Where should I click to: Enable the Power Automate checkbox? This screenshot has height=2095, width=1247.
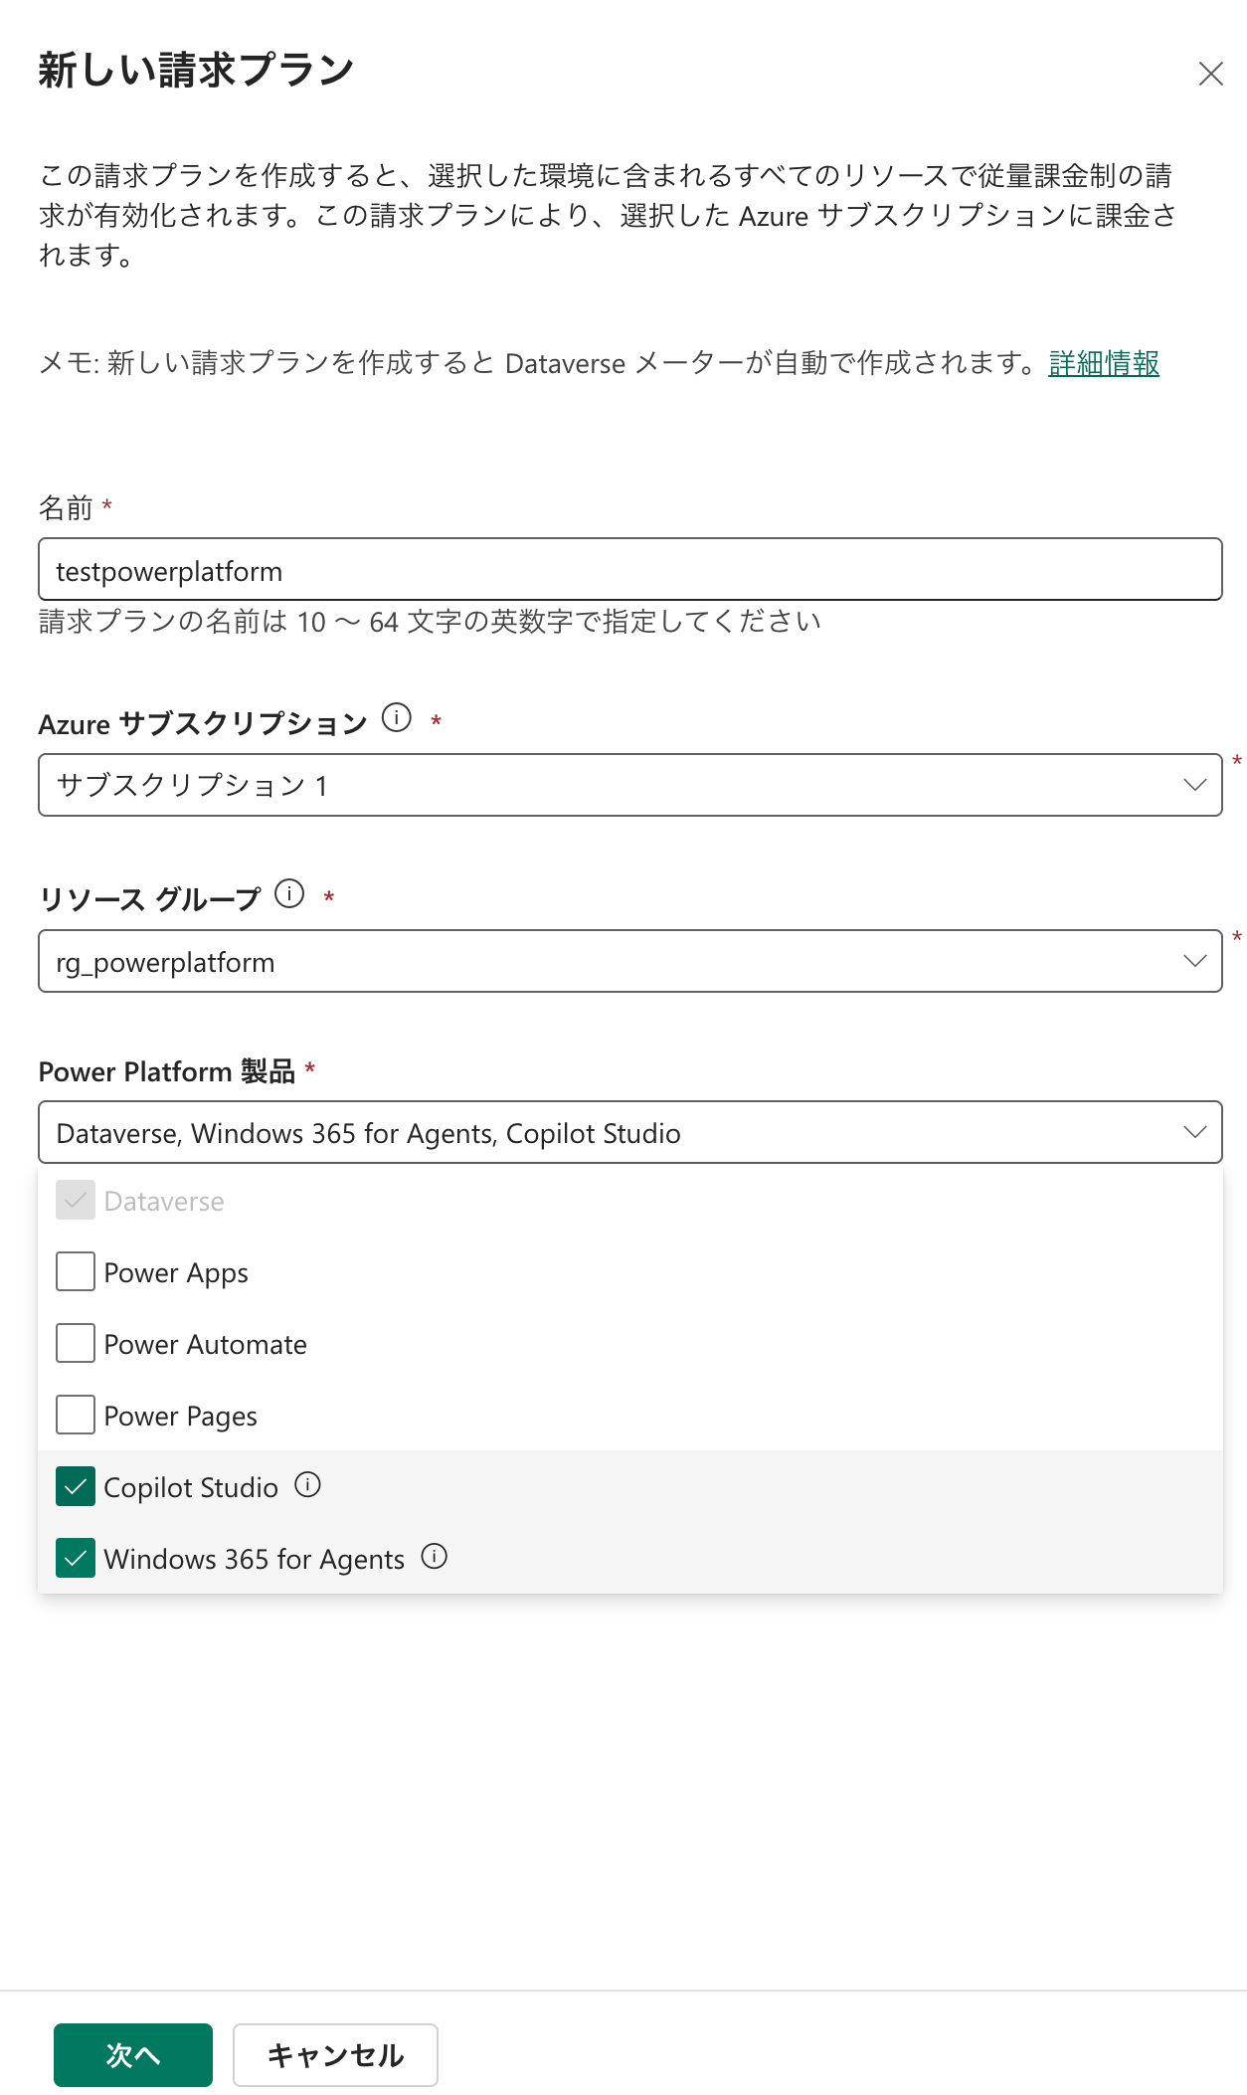tap(76, 1343)
